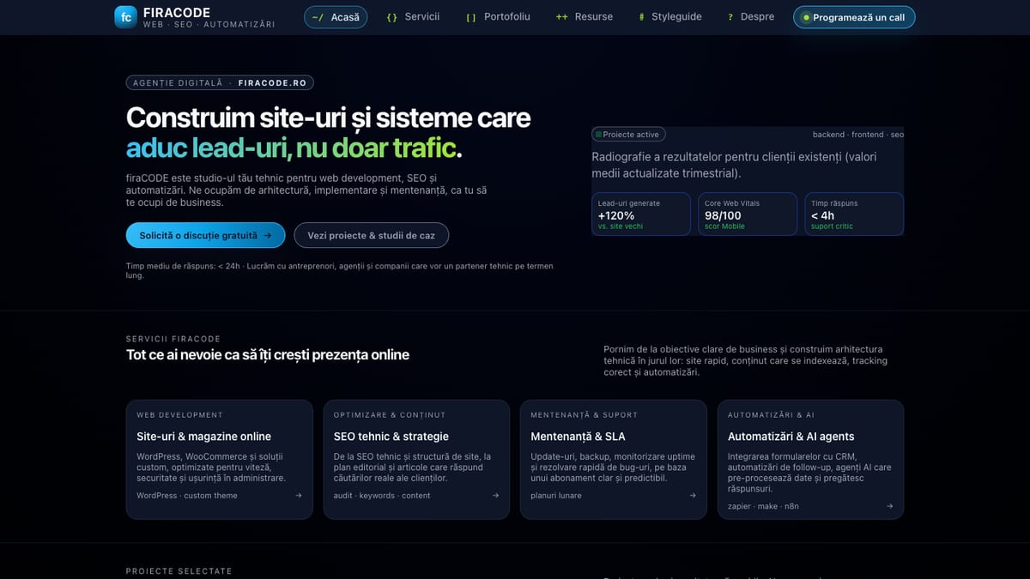The height and width of the screenshot is (579, 1030).
Task: Open the Styleguide nav item
Action: click(x=670, y=17)
